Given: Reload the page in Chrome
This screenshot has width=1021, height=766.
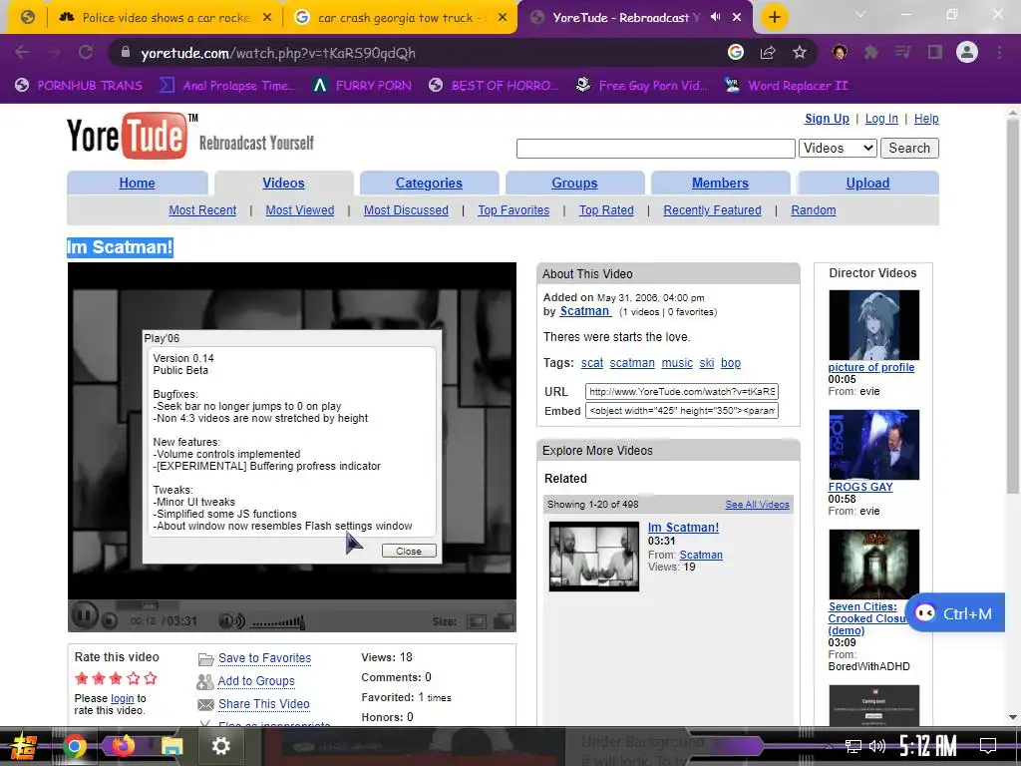Looking at the screenshot, I should pos(86,53).
